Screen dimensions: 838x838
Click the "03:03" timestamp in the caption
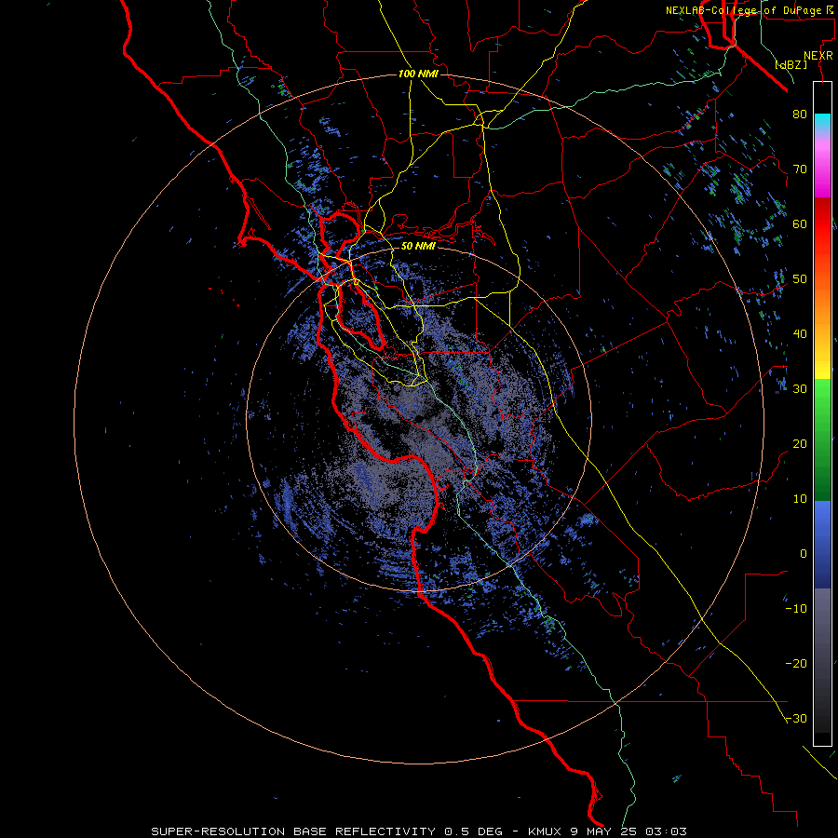tap(666, 831)
